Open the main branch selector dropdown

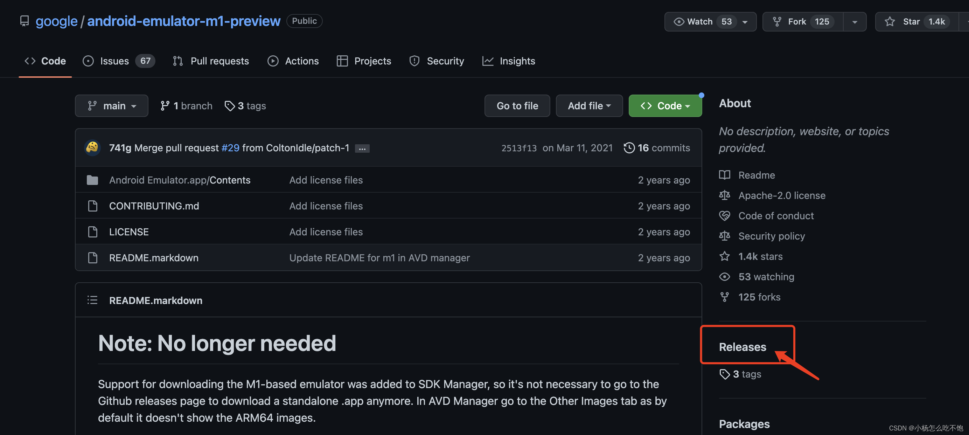click(111, 106)
